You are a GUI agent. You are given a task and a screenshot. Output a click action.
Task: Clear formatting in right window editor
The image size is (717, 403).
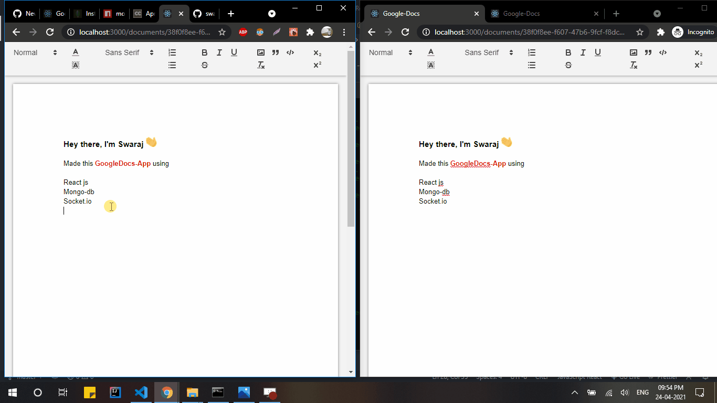pos(634,65)
